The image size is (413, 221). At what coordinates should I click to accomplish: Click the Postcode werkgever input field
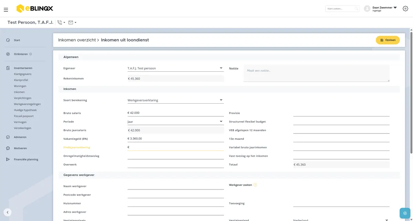(x=176, y=195)
